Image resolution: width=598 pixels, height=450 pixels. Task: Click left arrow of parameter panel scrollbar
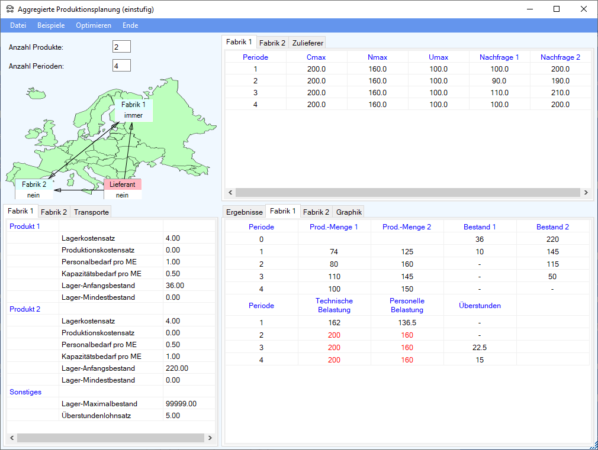[x=11, y=438]
